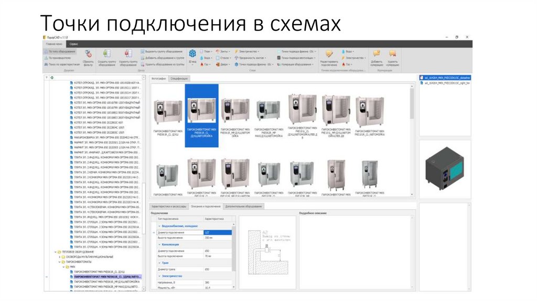Click Remove equipment from group (Удалить оборудование из группы)
The image size is (537, 301).
[x=163, y=64]
